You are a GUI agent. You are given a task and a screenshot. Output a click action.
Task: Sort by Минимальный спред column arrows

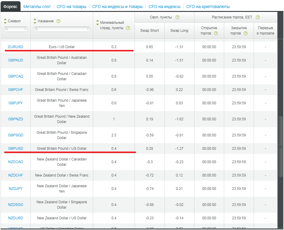(97, 23)
